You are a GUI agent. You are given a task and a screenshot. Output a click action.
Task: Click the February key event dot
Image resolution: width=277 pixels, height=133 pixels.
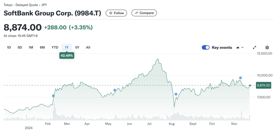[53, 96]
